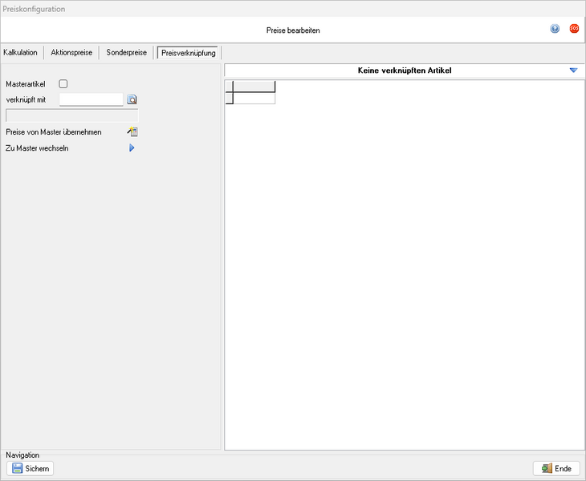Viewport: 586px width, 481px height.
Task: Click the blue 'Zu Master wechseln' arrow
Action: click(132, 148)
